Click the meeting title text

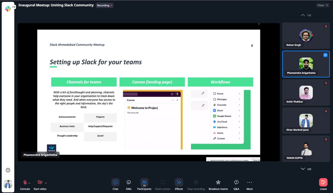click(x=56, y=5)
